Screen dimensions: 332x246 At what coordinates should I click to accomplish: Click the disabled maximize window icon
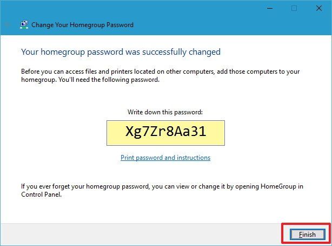pos(294,9)
